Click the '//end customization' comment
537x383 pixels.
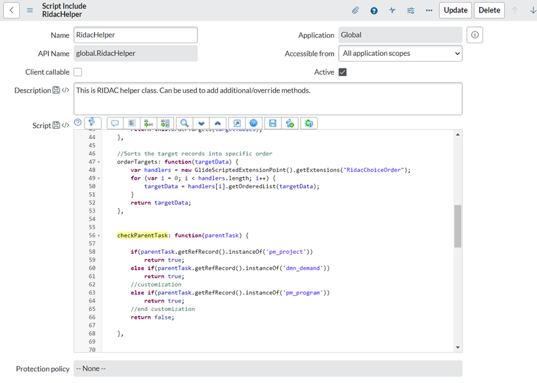click(x=163, y=309)
